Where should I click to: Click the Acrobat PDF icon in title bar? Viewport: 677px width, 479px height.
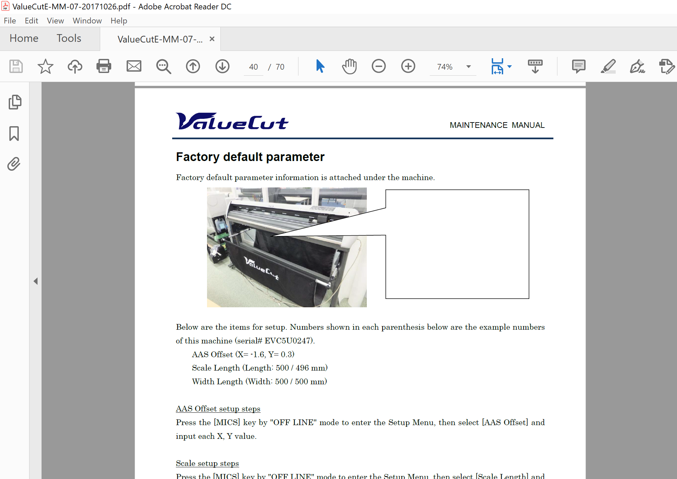pyautogui.click(x=5, y=6)
